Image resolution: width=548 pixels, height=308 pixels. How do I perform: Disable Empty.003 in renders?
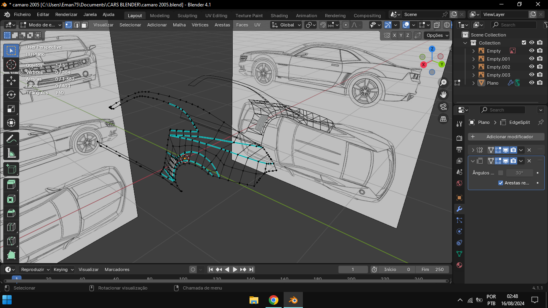coord(540,75)
